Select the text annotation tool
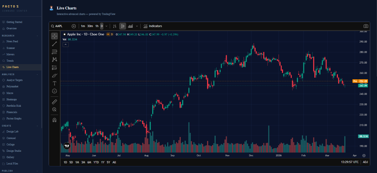 coord(54,83)
